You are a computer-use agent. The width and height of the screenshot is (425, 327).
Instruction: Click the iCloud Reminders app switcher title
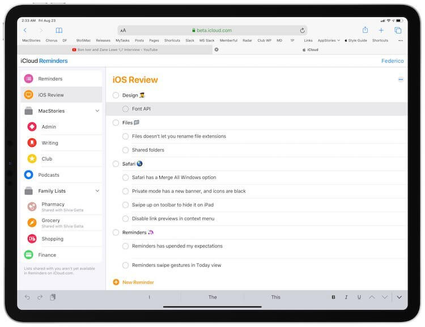44,61
